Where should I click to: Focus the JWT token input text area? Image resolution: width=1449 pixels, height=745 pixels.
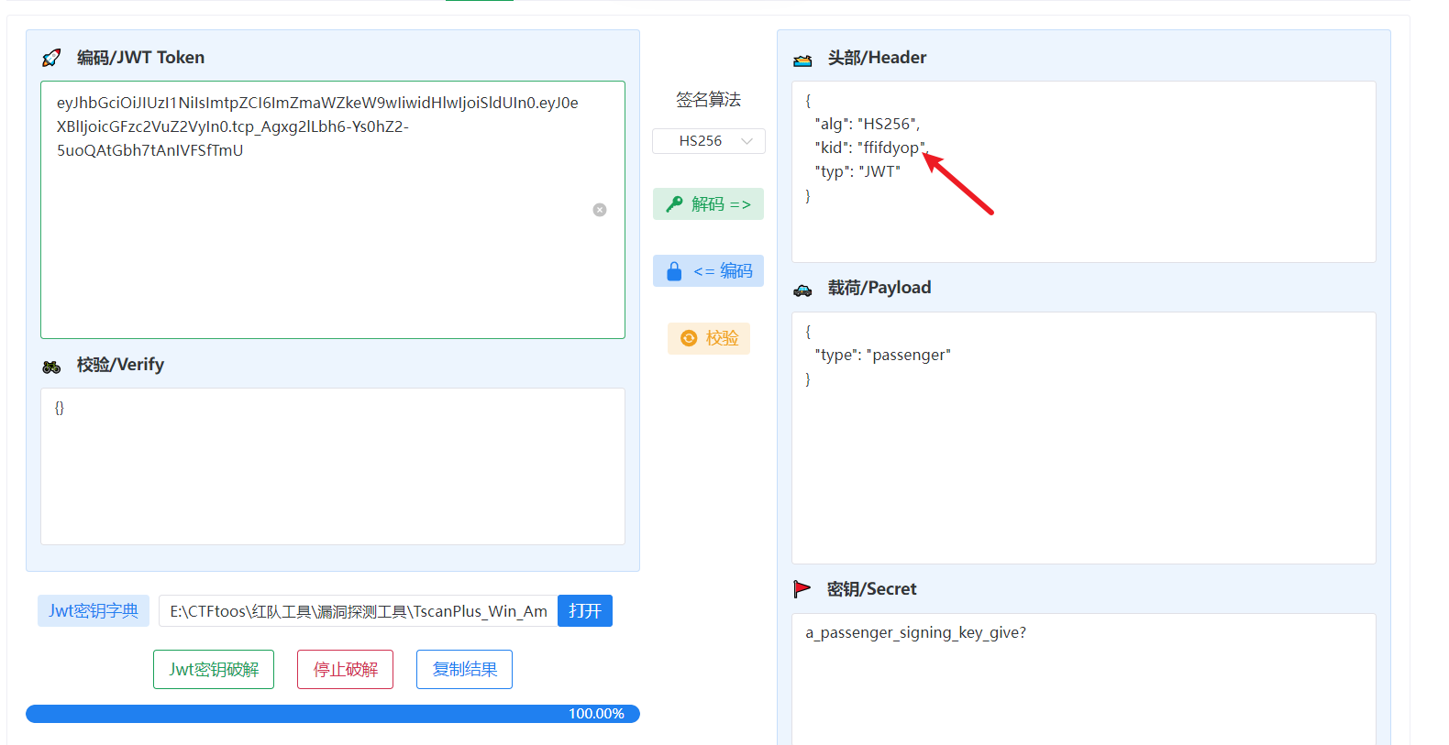[x=333, y=210]
